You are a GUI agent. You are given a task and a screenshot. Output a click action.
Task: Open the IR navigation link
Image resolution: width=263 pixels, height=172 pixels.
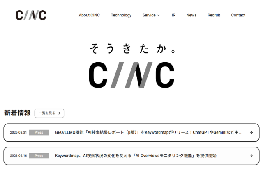(173, 15)
